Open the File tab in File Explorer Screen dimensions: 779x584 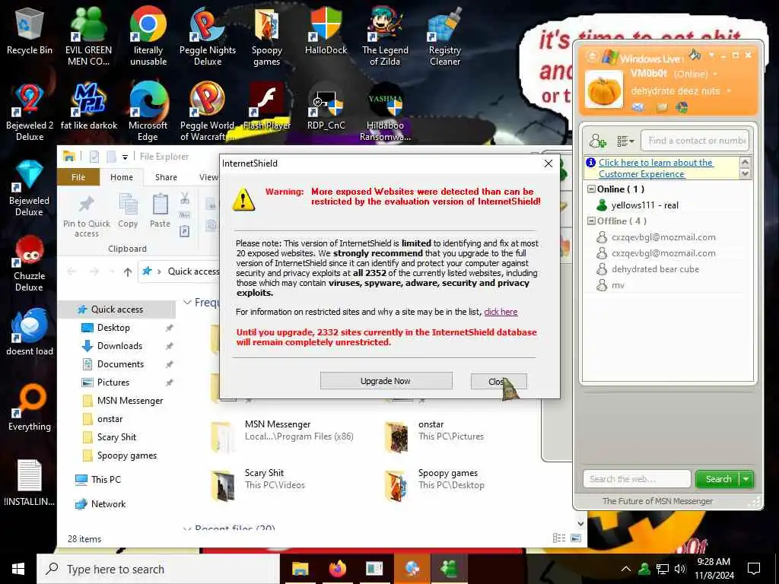pyautogui.click(x=78, y=177)
